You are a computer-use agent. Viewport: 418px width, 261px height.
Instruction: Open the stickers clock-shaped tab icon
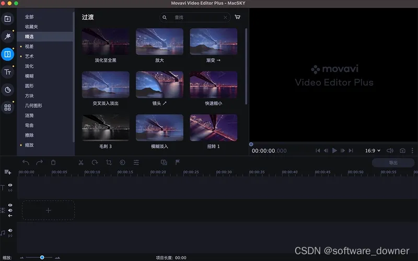pos(7,90)
